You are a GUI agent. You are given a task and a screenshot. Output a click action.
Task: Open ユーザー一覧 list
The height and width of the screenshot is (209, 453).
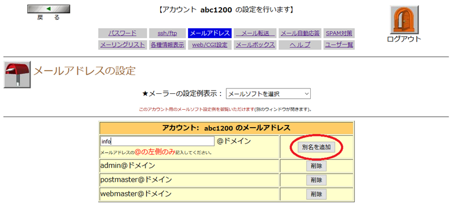click(339, 45)
